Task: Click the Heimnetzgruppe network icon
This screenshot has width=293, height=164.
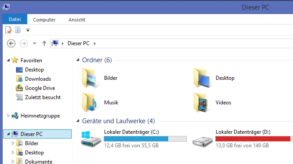Action: 15,116
